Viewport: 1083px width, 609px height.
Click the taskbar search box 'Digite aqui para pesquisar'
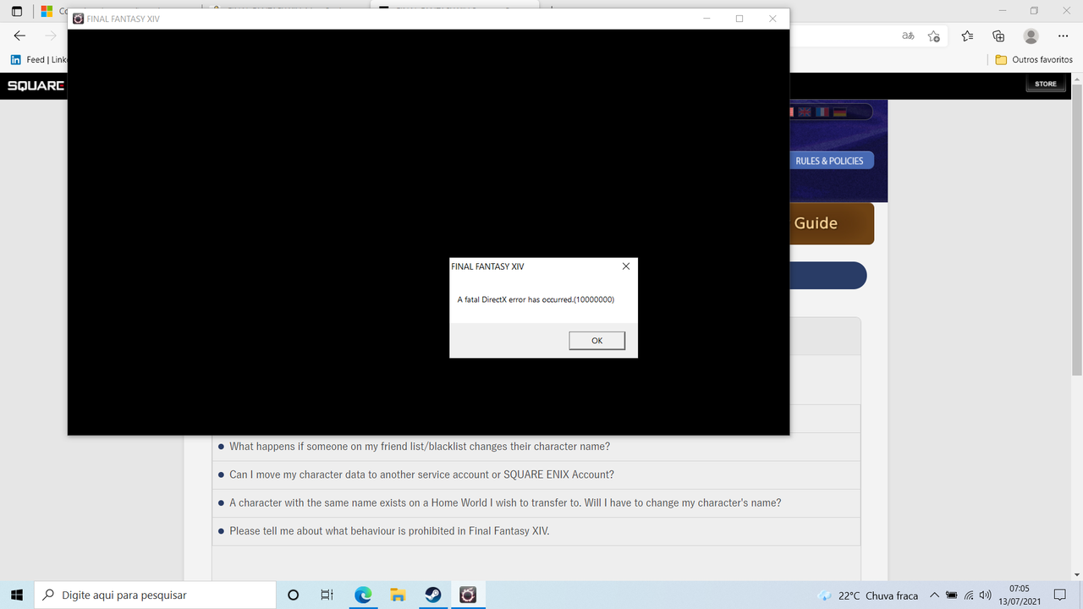click(x=155, y=595)
